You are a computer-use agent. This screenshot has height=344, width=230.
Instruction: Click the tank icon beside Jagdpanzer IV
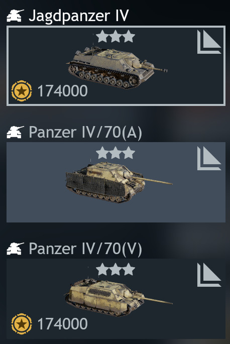point(15,16)
